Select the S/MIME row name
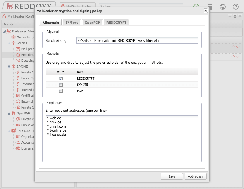The image size is (244, 189). click(82, 85)
